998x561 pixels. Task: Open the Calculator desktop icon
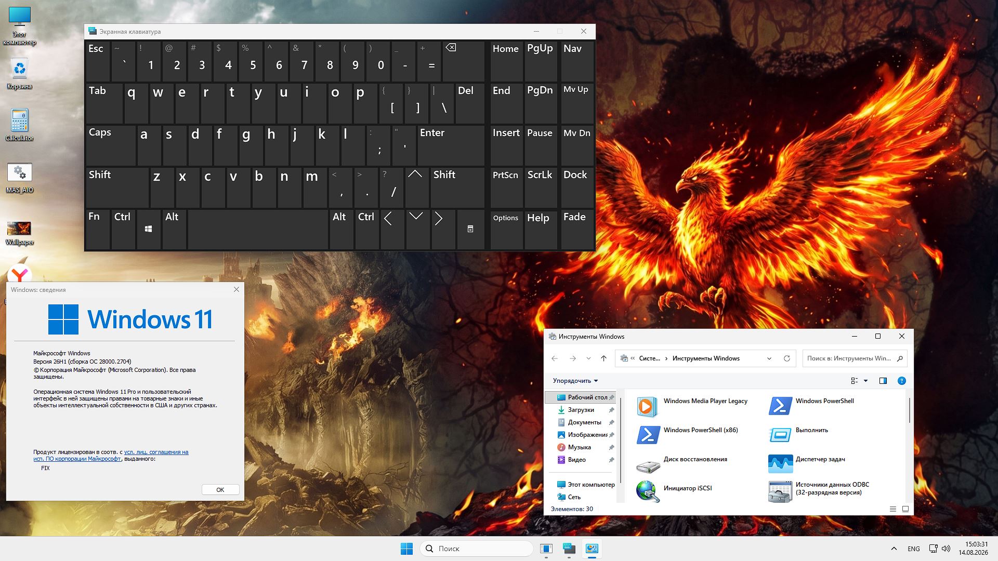point(20,125)
